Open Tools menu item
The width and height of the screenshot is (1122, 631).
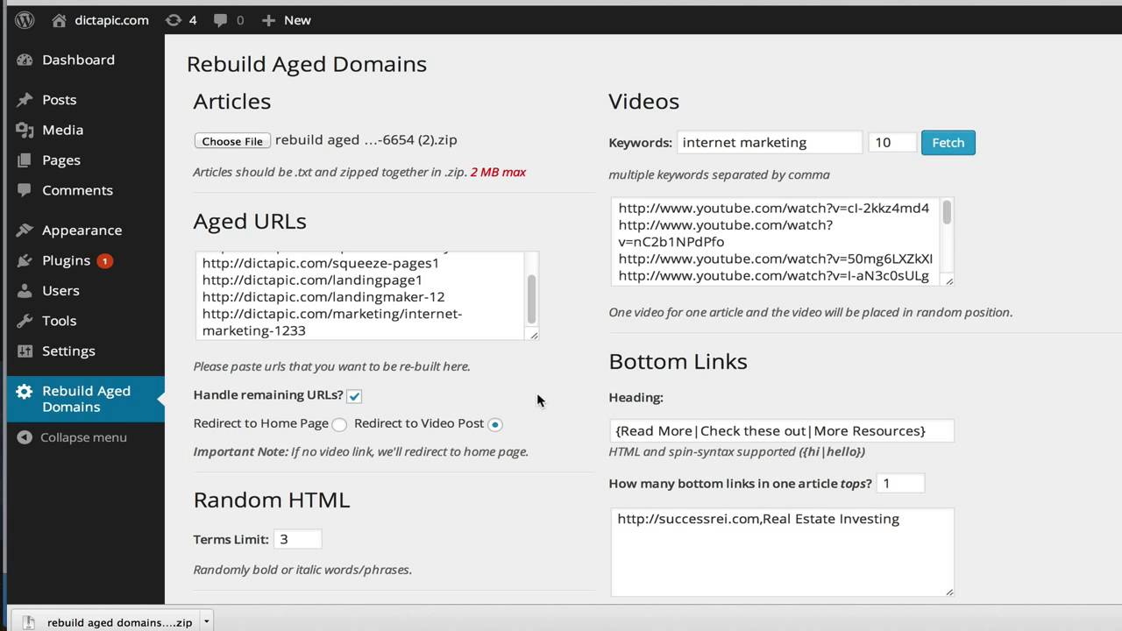[x=60, y=321]
